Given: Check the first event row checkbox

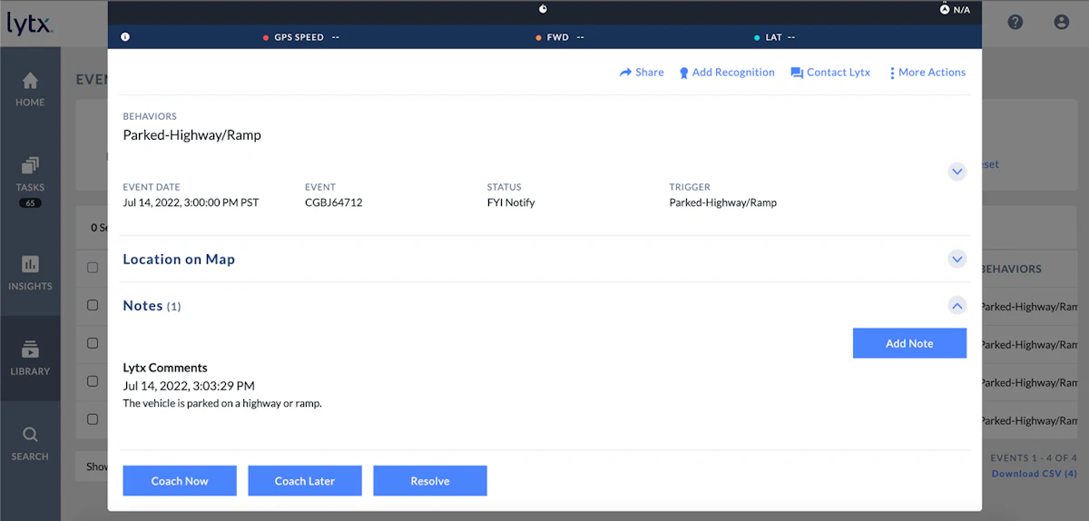Looking at the screenshot, I should click(93, 306).
